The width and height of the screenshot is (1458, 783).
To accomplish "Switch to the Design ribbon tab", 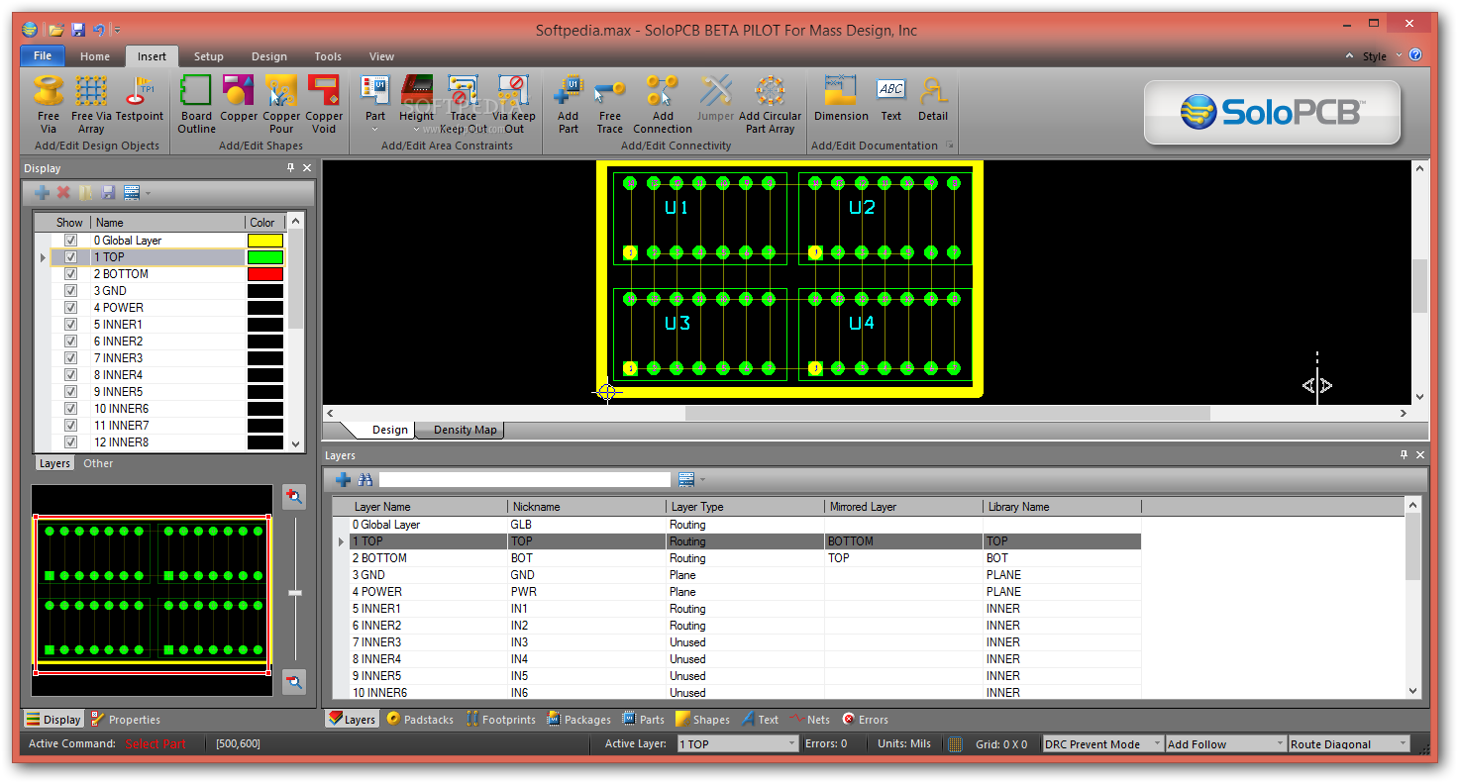I will point(269,56).
